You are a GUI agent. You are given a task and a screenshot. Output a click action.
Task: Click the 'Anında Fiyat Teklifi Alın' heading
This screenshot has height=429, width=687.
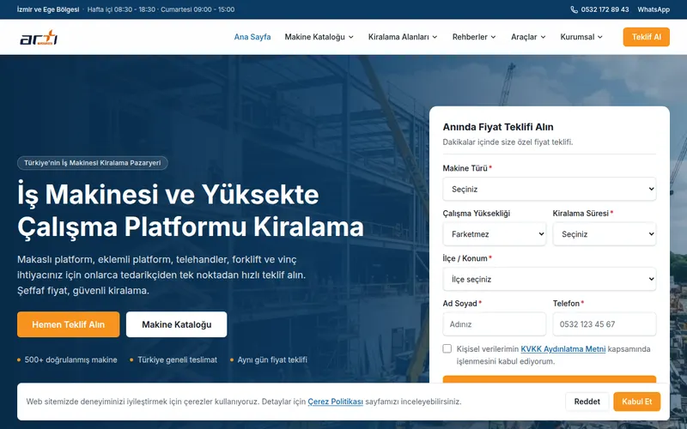[498, 127]
